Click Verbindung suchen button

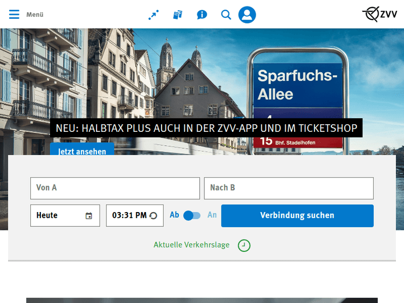tap(297, 216)
